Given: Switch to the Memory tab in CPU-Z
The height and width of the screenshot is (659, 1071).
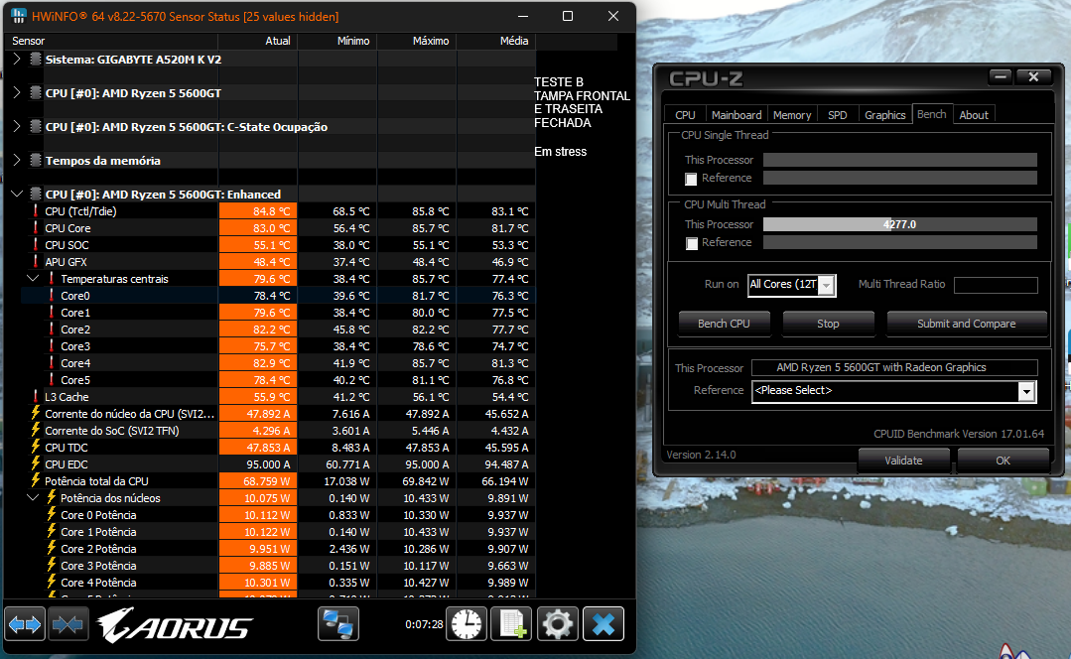Looking at the screenshot, I should (792, 115).
